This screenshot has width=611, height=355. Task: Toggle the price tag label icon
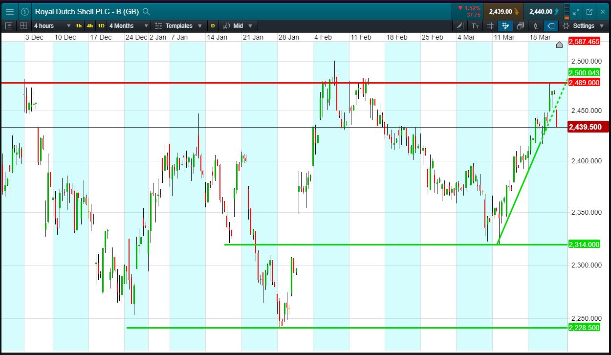[x=551, y=25]
